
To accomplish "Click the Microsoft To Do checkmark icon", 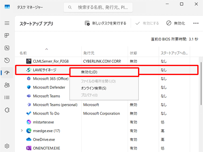I will tap(29, 113).
